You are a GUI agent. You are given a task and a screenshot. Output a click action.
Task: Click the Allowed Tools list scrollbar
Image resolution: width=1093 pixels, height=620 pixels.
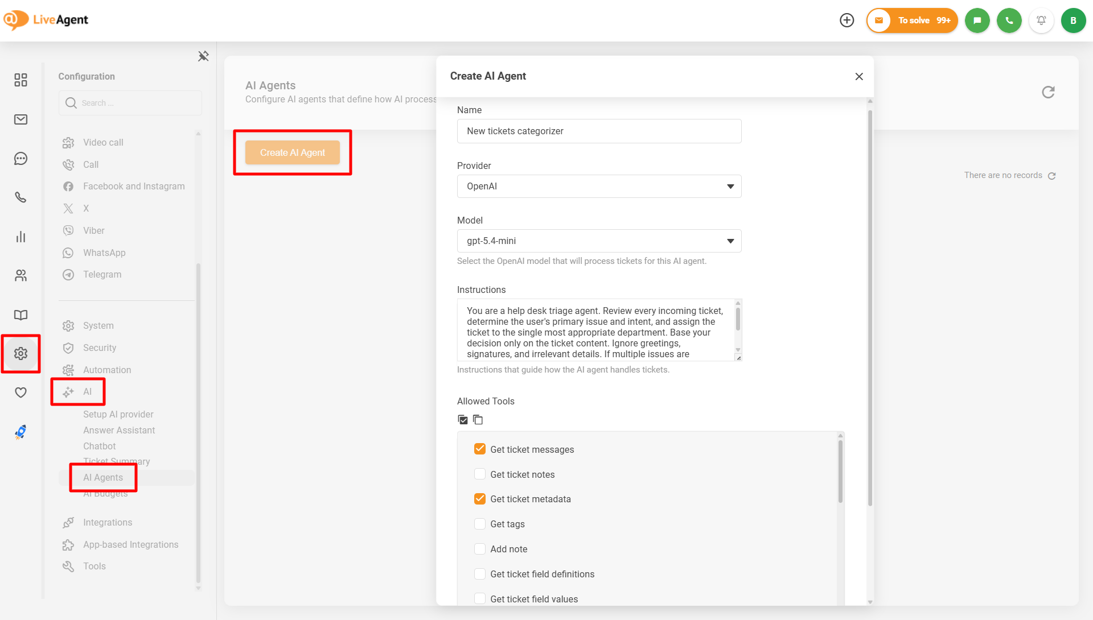tap(840, 472)
